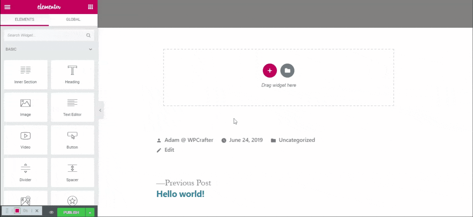Close the screen recorder toolbar
Image resolution: width=473 pixels, height=217 pixels.
37,211
